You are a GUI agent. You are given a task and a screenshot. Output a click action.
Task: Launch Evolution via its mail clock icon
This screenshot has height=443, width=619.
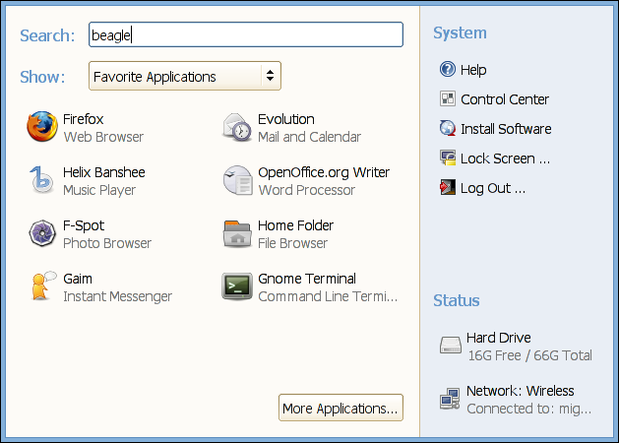click(x=237, y=127)
